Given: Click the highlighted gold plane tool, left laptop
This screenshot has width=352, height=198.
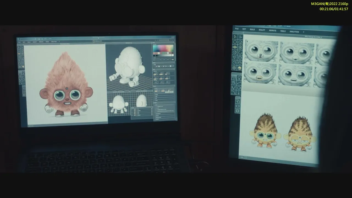Looking at the screenshot, I should click(19, 54).
